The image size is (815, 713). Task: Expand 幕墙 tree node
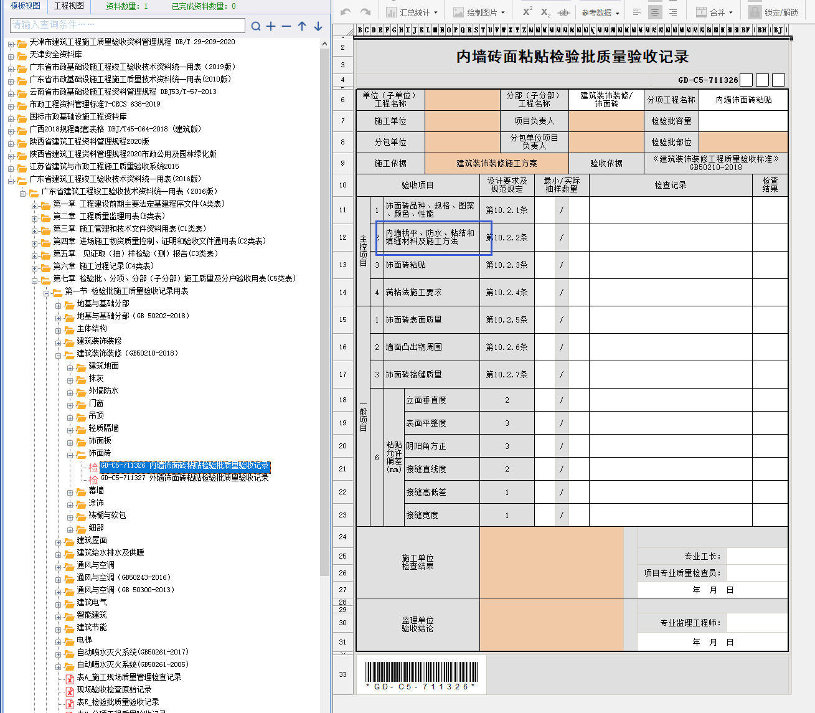(70, 491)
